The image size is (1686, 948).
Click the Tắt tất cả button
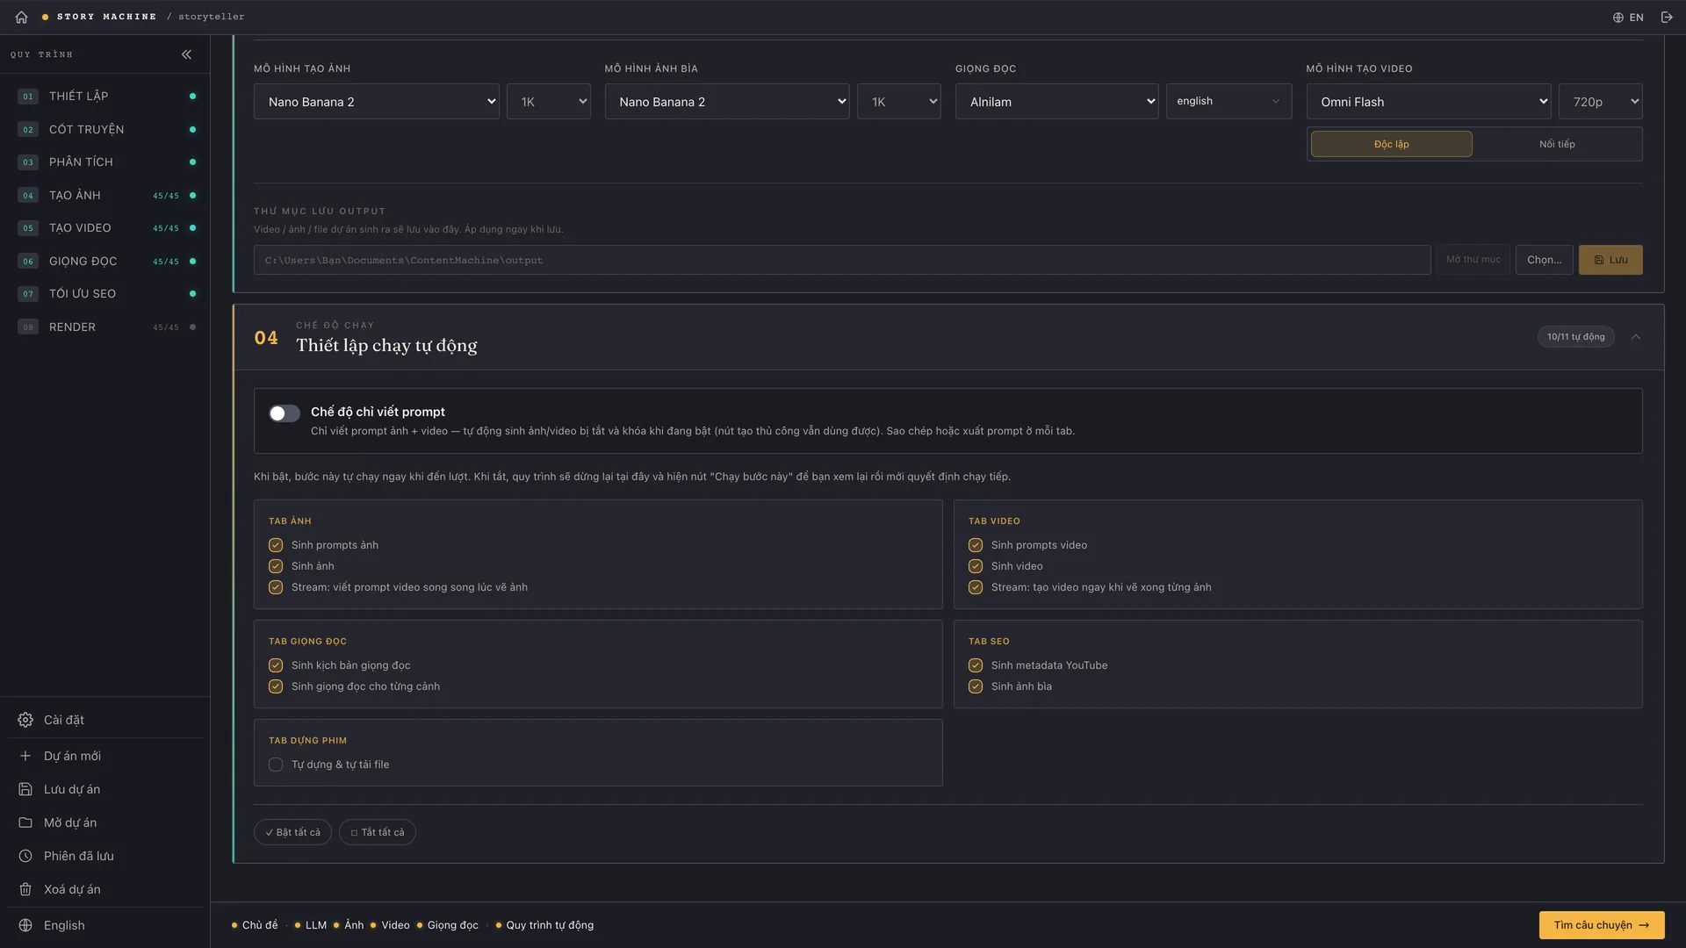pyautogui.click(x=378, y=832)
